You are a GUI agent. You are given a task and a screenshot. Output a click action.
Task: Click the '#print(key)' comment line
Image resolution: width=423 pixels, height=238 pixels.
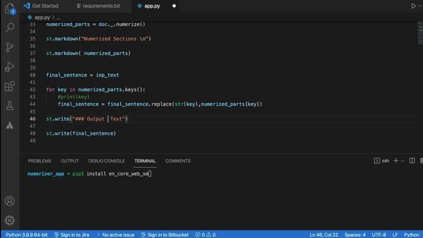[x=73, y=97]
